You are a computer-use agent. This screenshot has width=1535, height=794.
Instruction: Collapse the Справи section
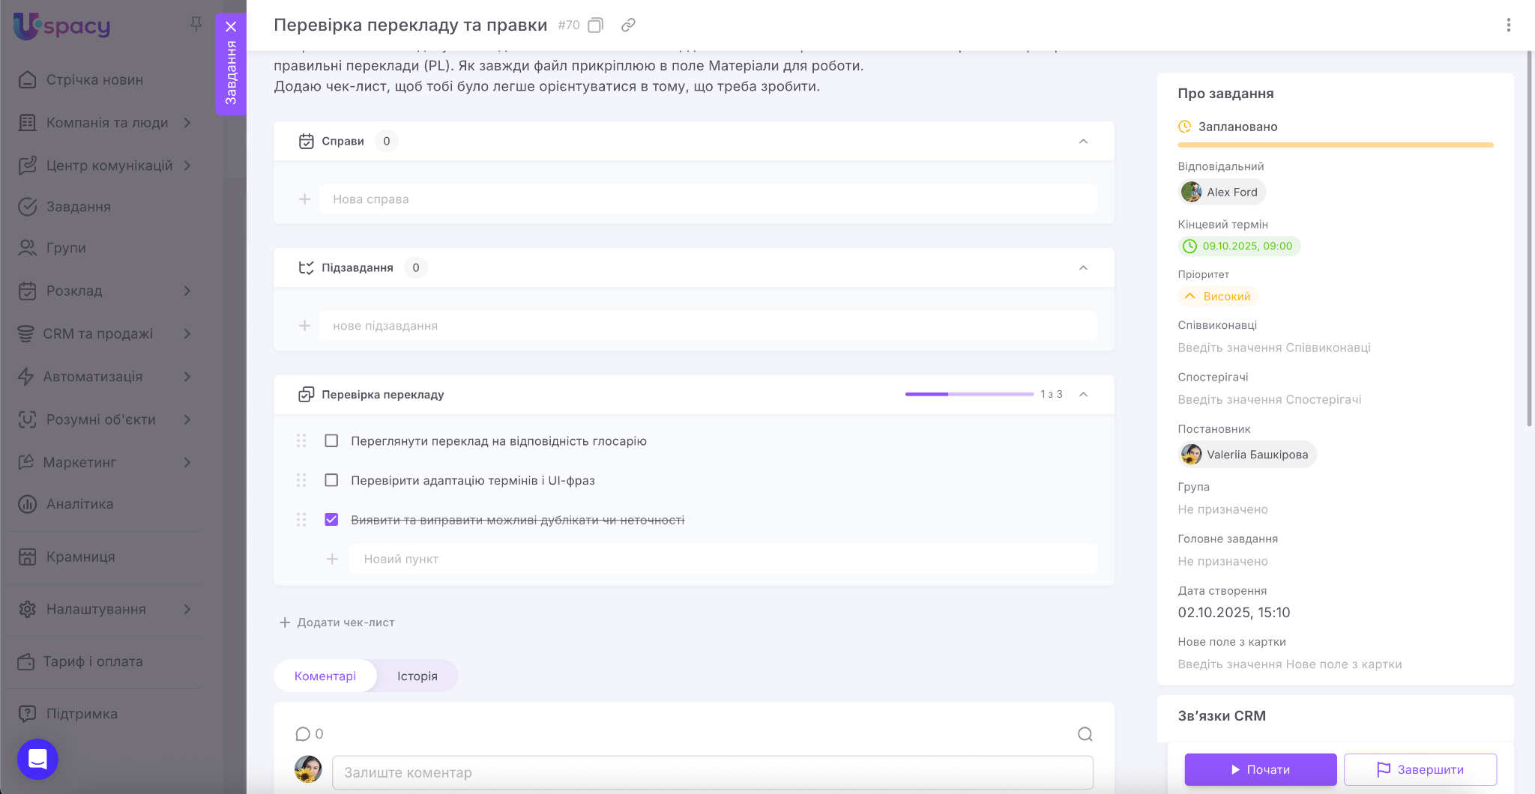[x=1083, y=142]
